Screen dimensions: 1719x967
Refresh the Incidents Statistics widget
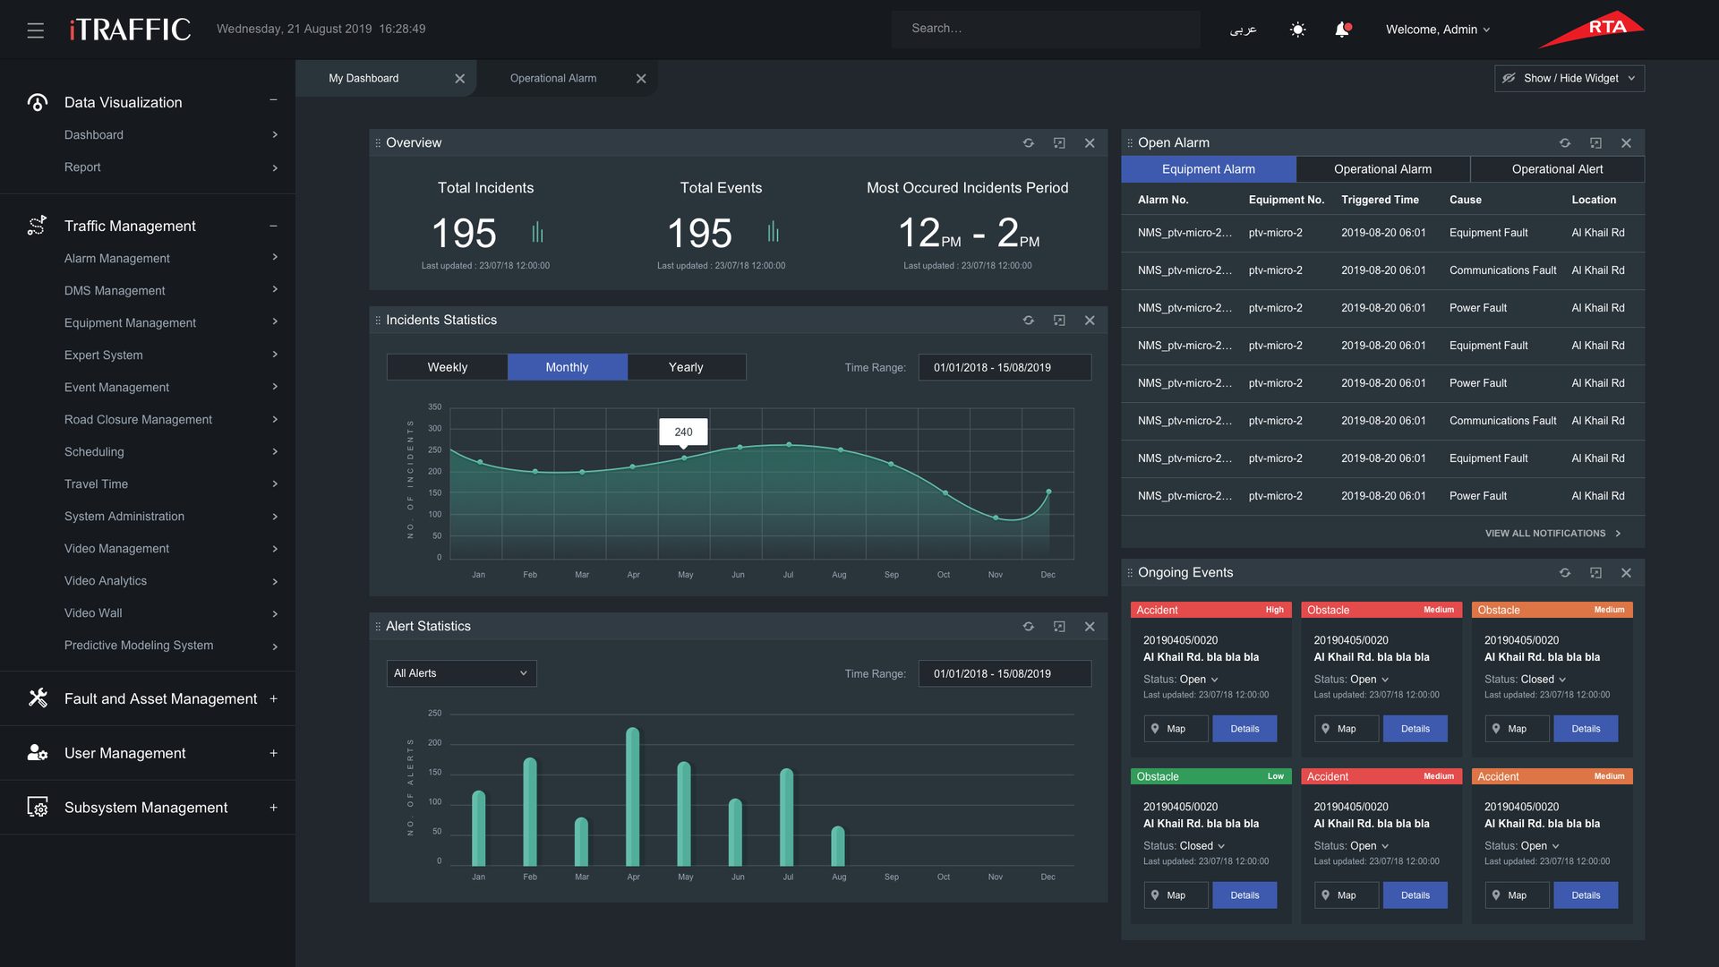point(1029,321)
